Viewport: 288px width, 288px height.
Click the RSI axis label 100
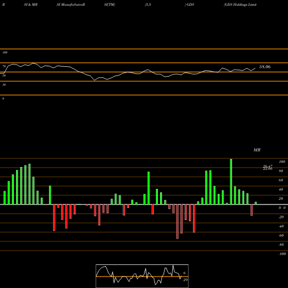click(x=5, y=52)
